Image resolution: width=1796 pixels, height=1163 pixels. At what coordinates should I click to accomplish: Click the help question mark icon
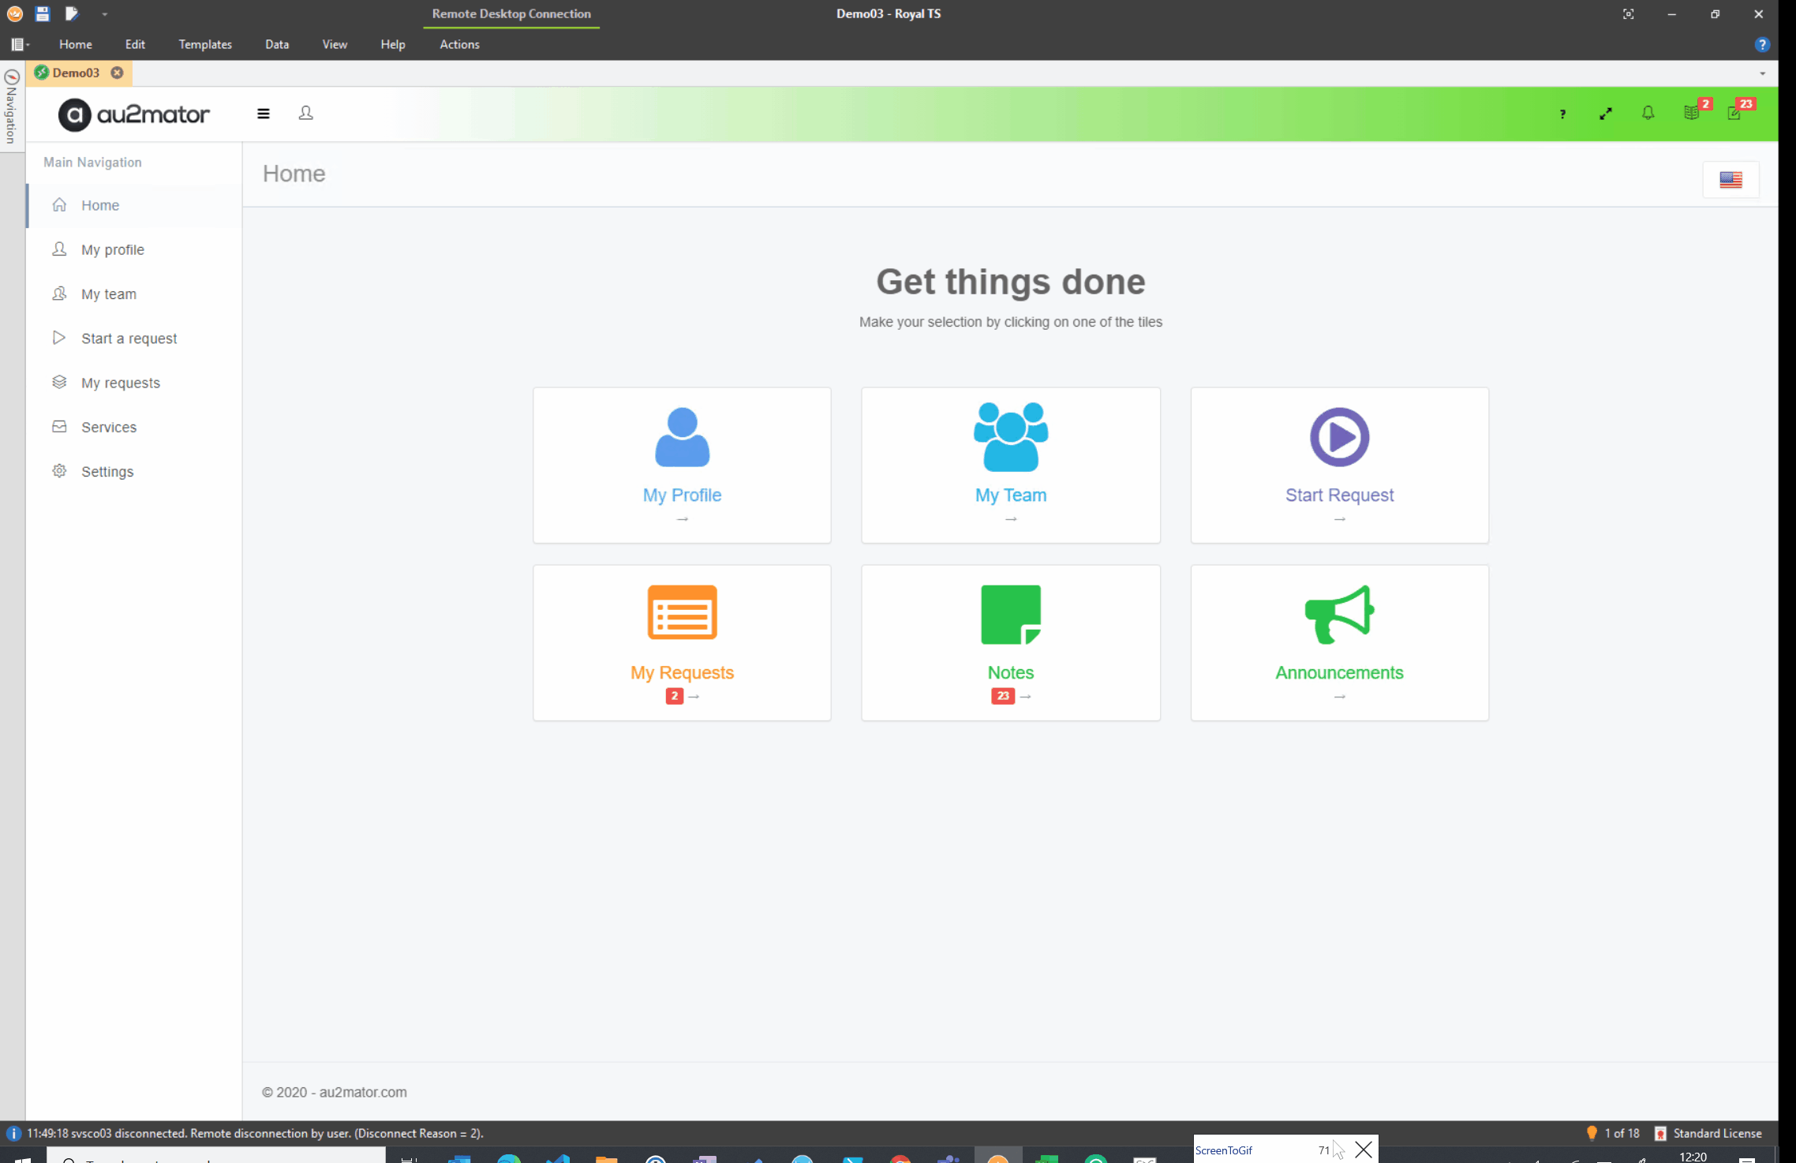point(1562,114)
